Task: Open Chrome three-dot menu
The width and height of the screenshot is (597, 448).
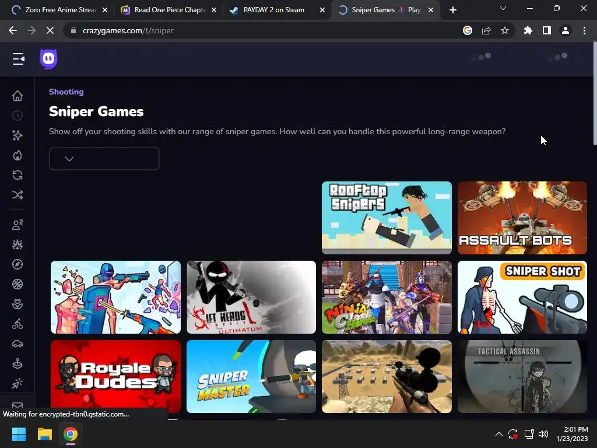Action: 584,30
